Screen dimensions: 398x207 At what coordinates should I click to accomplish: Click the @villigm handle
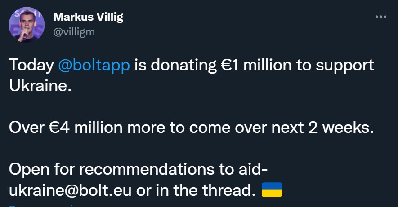74,32
